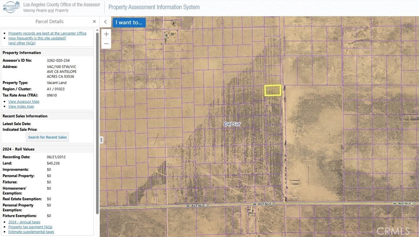Select the yellow highlighted parcel on the map
Image resolution: width=419 pixels, height=237 pixels.
[x=273, y=90]
